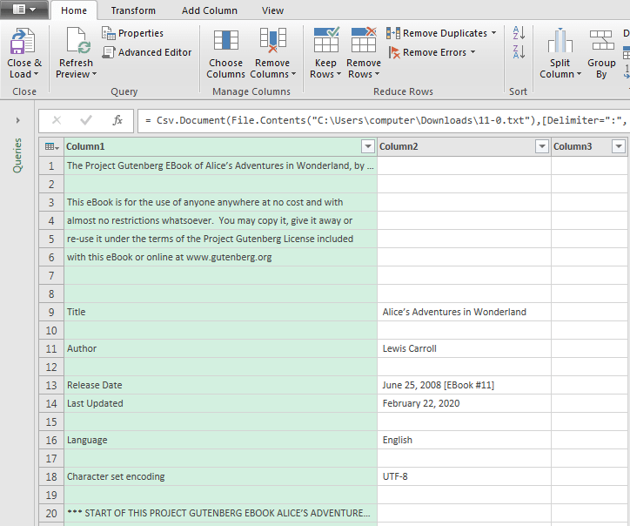
Task: Click the Refresh Preview icon
Action: coord(76,42)
